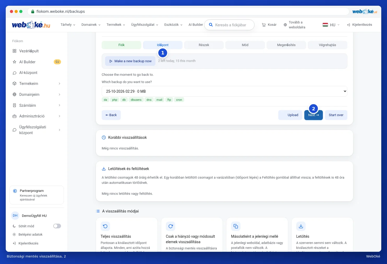Select the Megerősítés wizard step tab
The width and height of the screenshot is (387, 264).
click(286, 45)
